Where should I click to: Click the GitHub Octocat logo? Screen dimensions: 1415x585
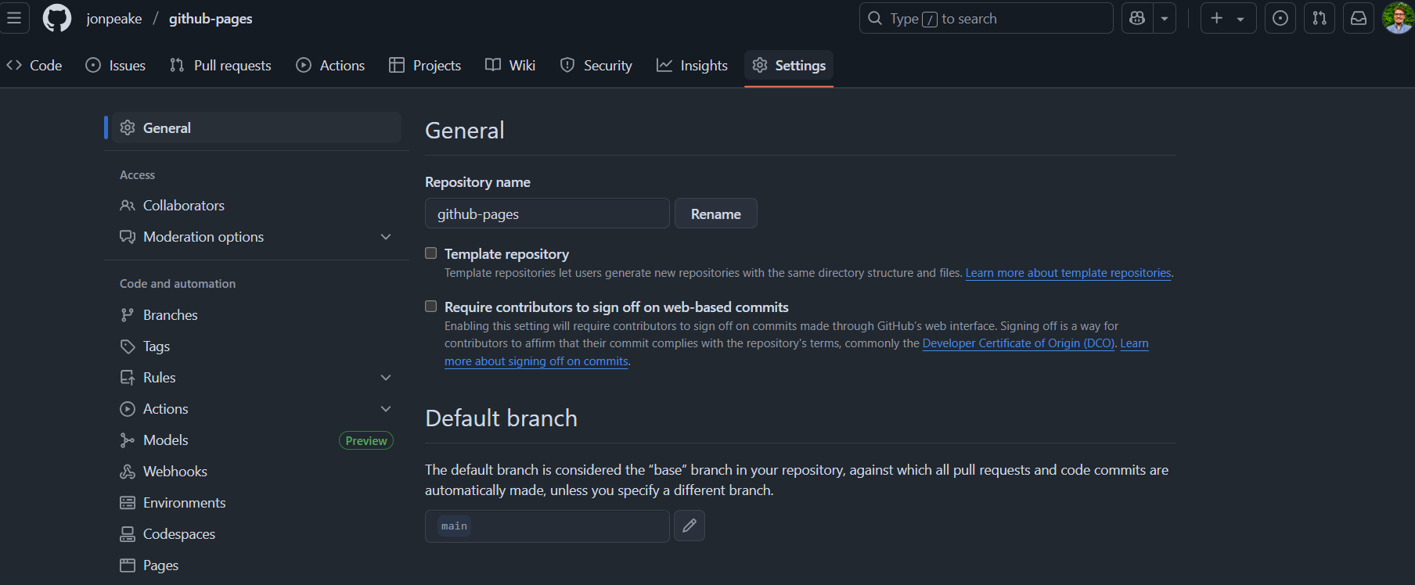point(57,18)
